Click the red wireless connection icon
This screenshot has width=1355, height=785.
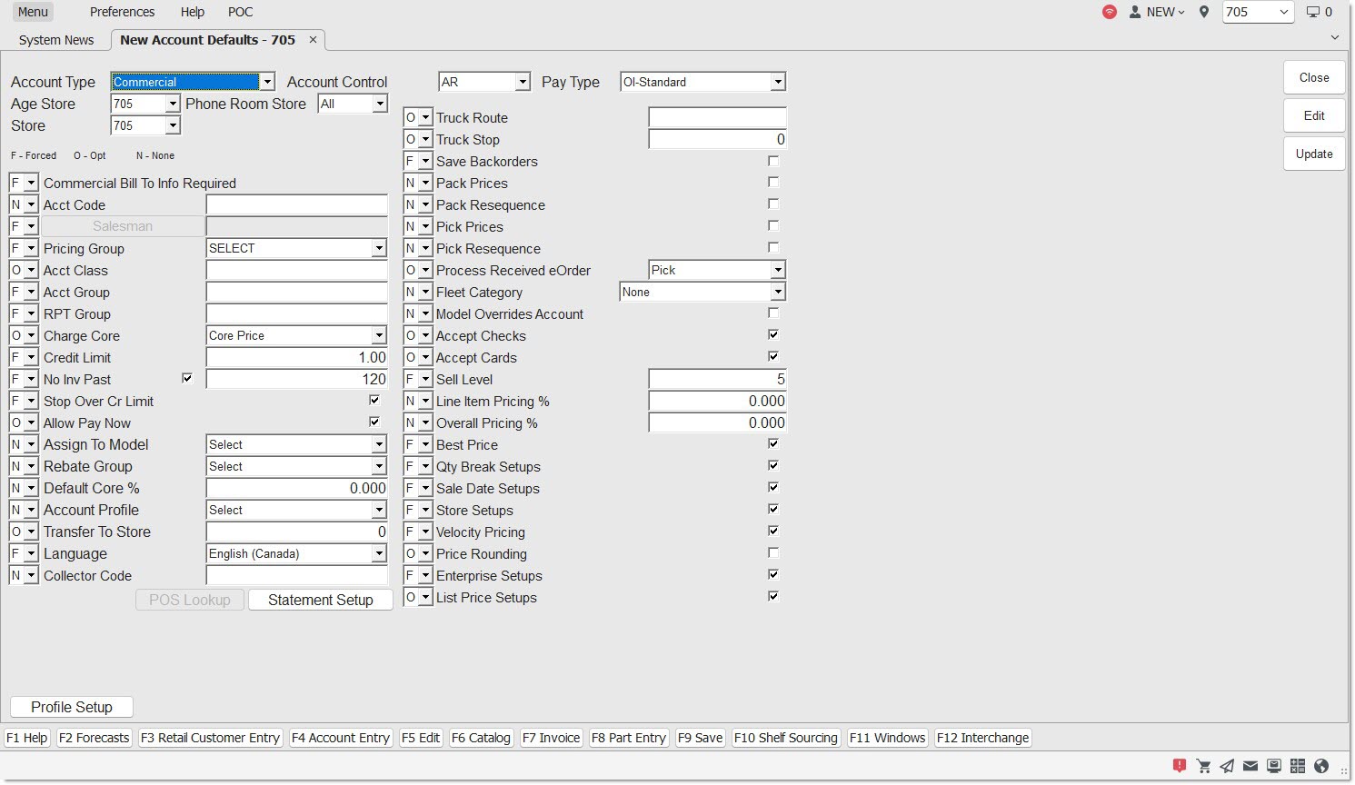coord(1110,12)
